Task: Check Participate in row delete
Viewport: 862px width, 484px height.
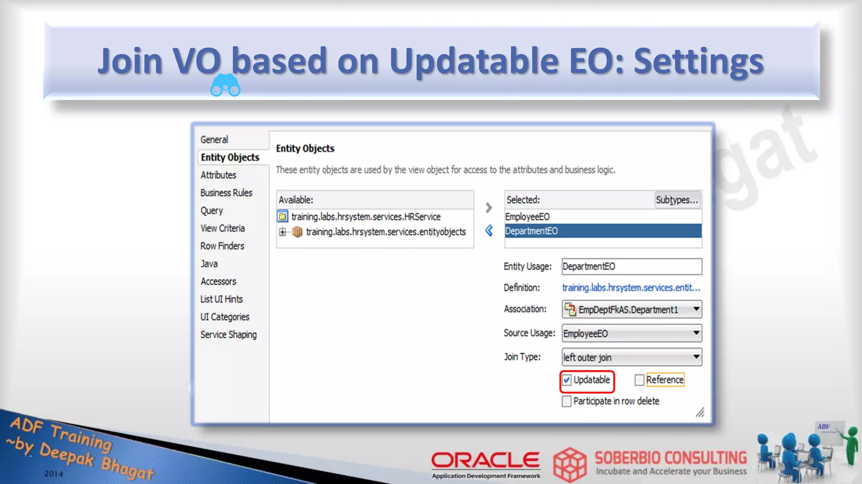Action: click(567, 401)
